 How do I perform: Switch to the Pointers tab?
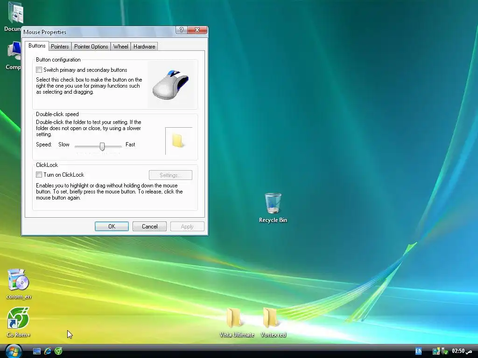pos(60,47)
